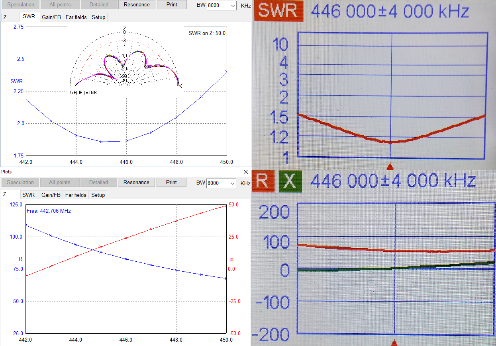This screenshot has width=496, height=346.
Task: Click Resonance button in the Plots impedance panel
Action: (x=136, y=183)
